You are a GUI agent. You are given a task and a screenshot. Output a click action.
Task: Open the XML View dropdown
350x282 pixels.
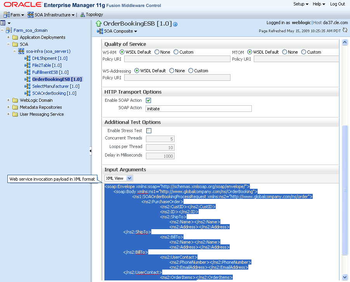click(x=130, y=178)
